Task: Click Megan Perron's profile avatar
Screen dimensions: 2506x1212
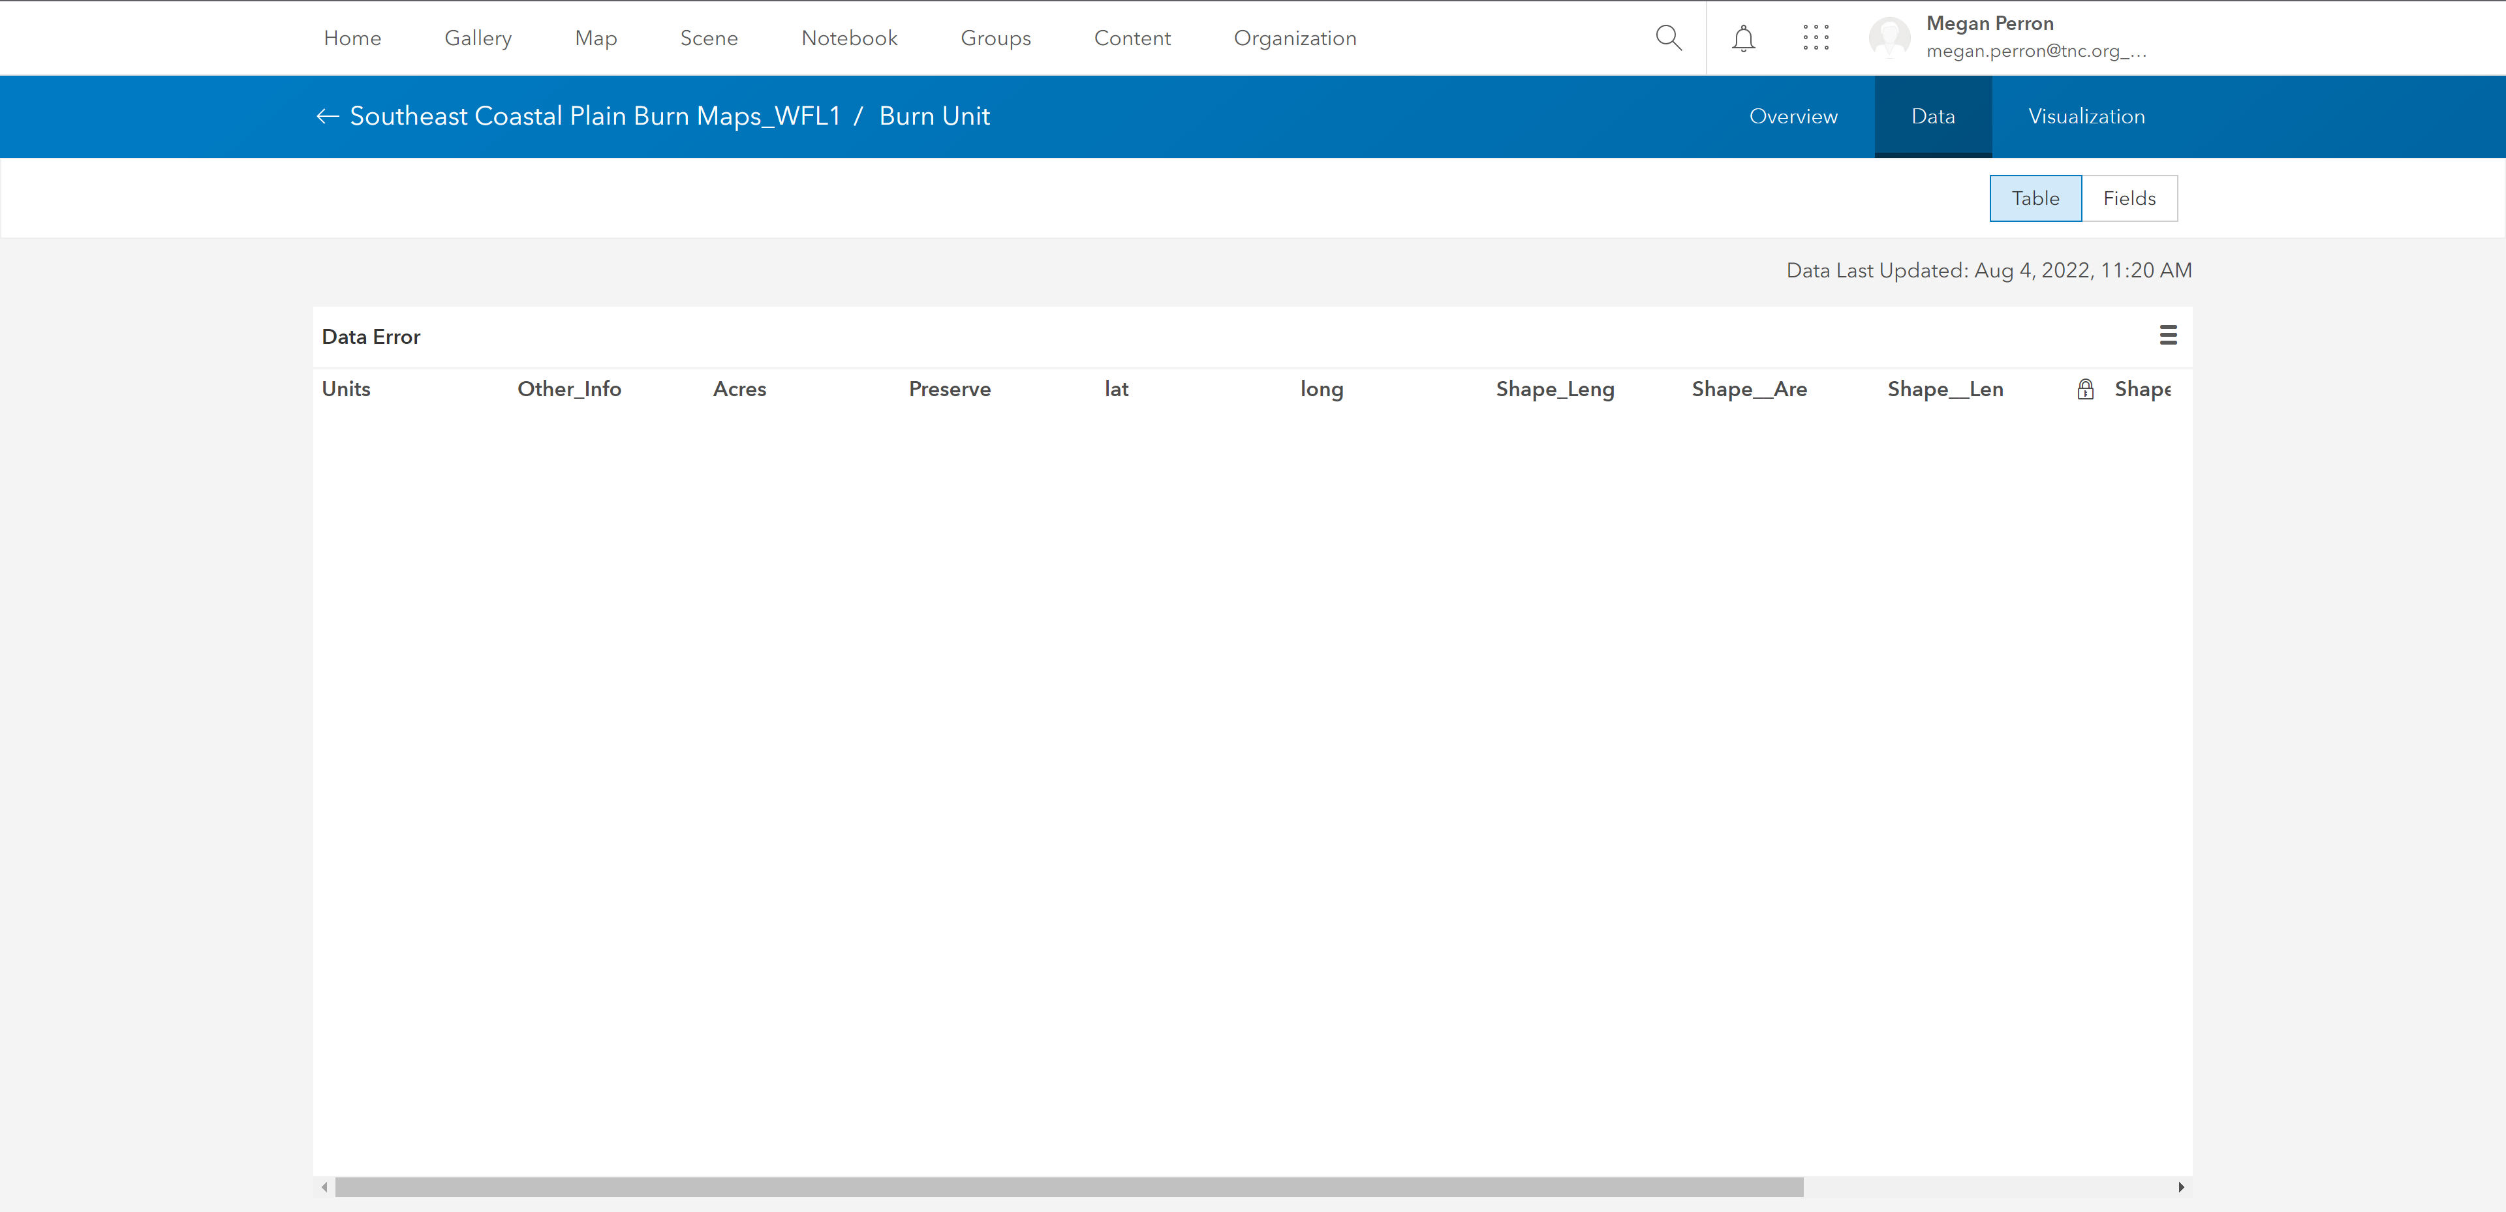Action: pyautogui.click(x=1889, y=38)
